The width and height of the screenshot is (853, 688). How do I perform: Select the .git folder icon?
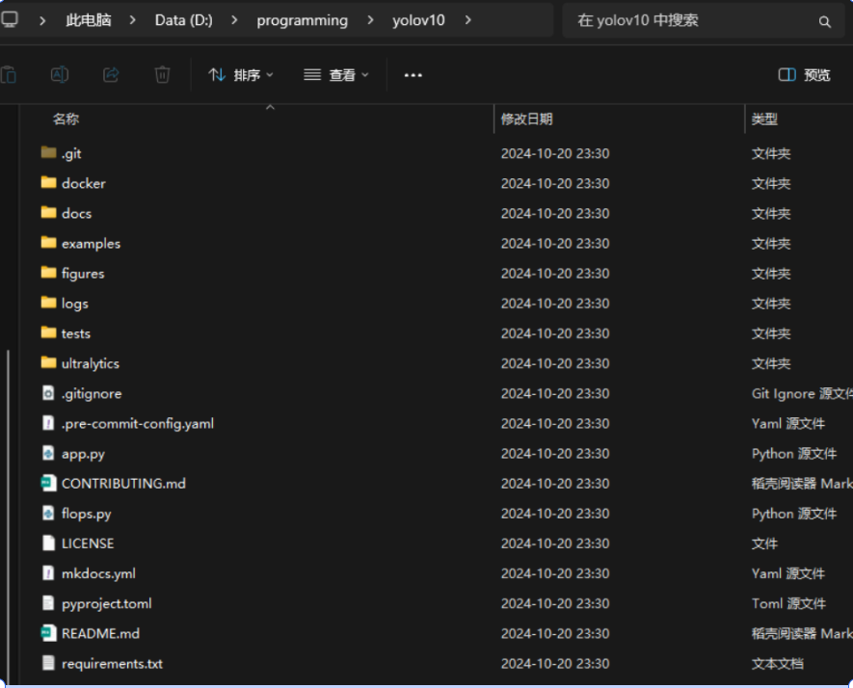click(x=48, y=152)
